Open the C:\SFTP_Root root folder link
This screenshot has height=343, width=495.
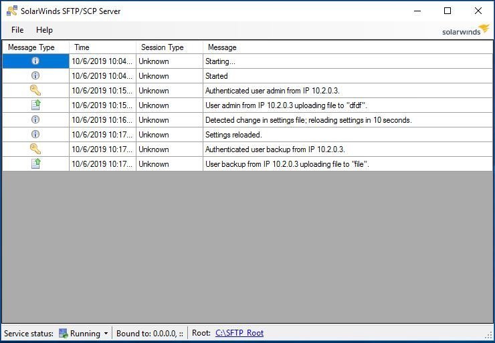tap(239, 333)
